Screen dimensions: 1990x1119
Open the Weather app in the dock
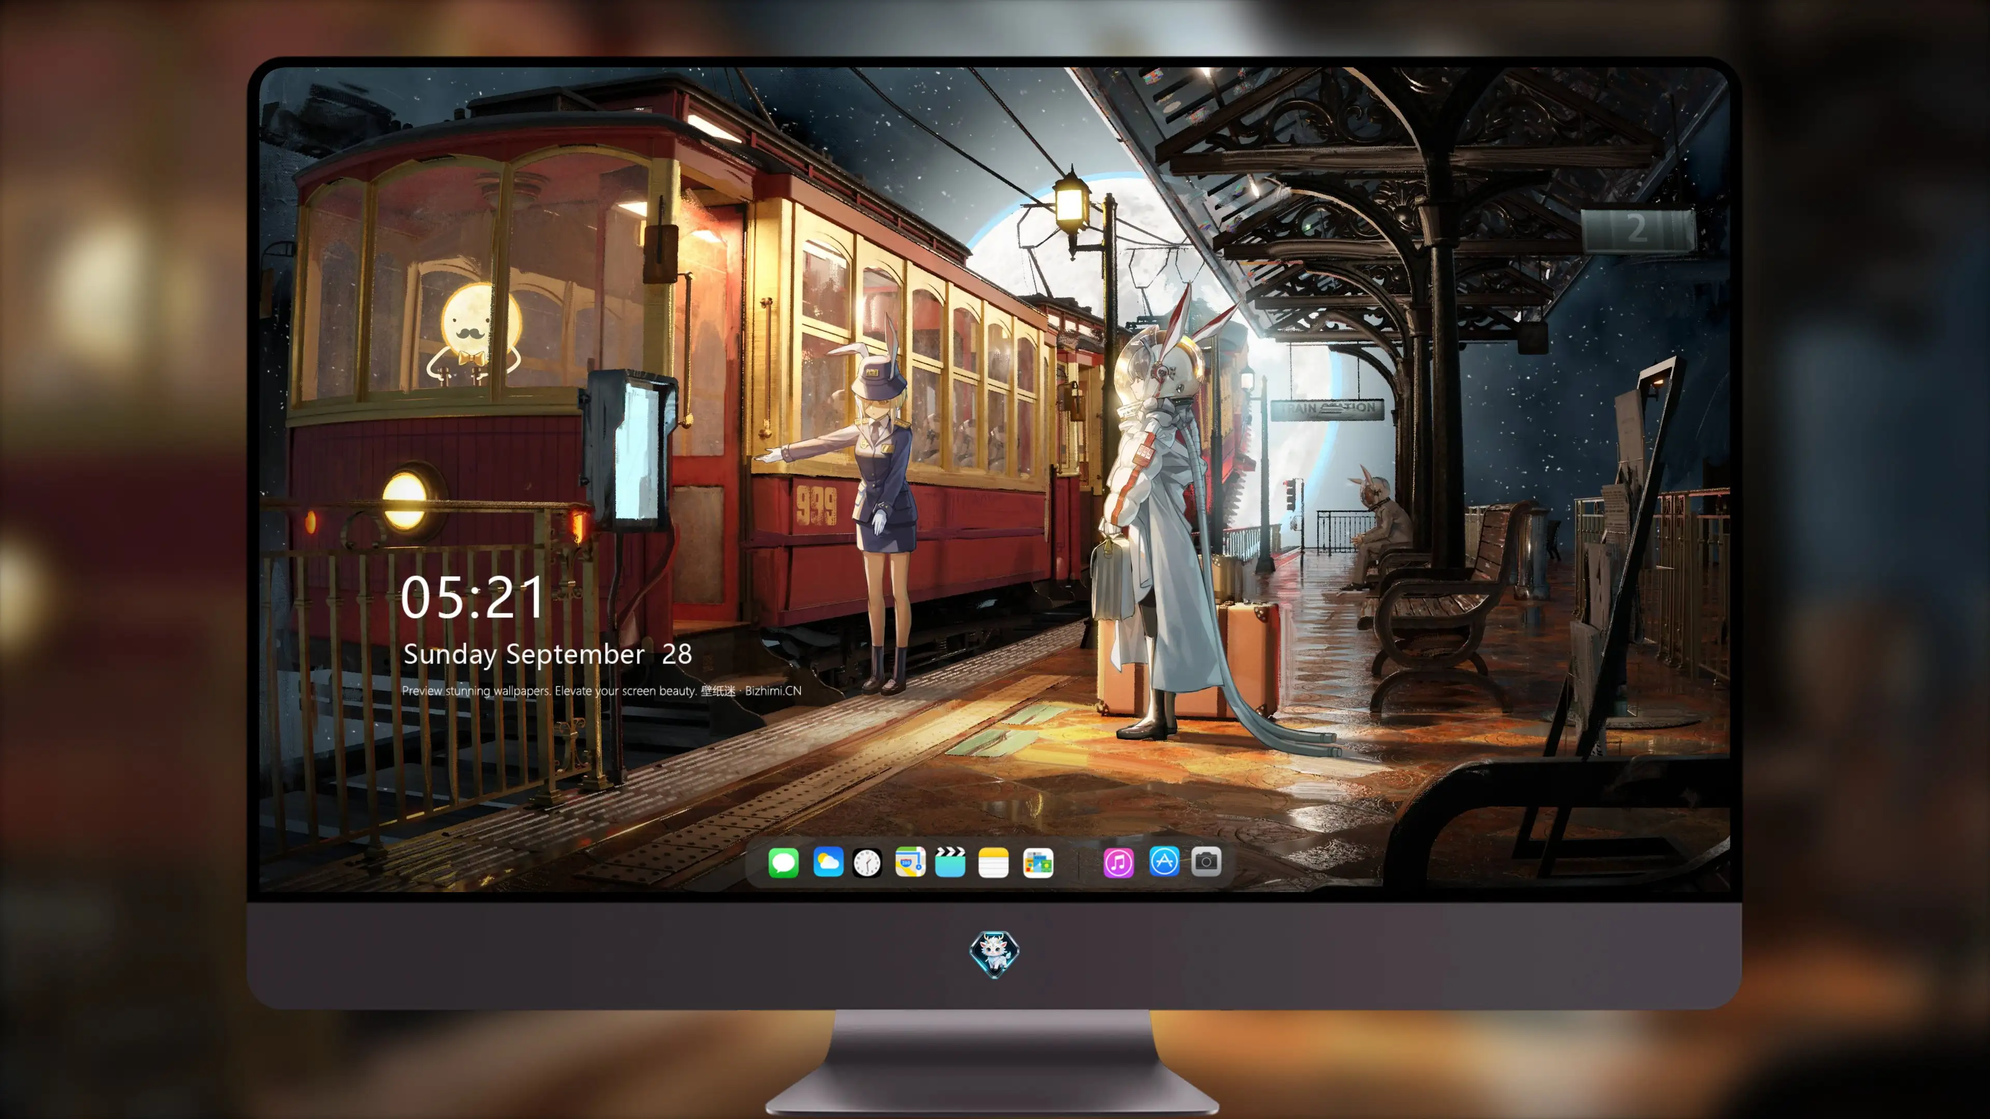point(828,862)
